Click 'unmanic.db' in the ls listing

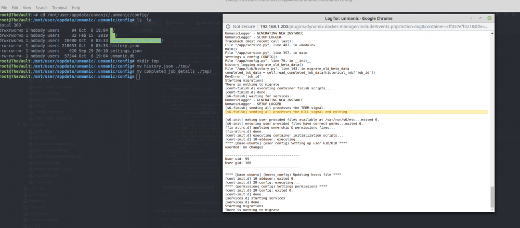click(122, 56)
